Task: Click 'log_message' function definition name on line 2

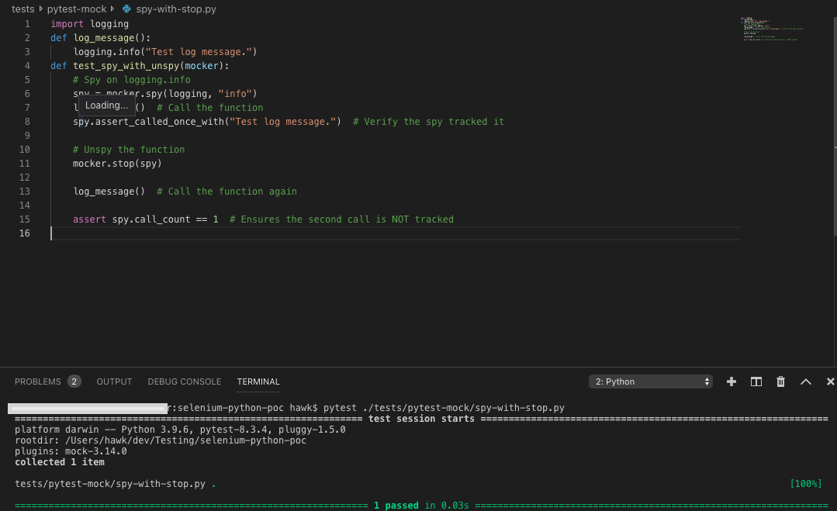Action: tap(103, 38)
